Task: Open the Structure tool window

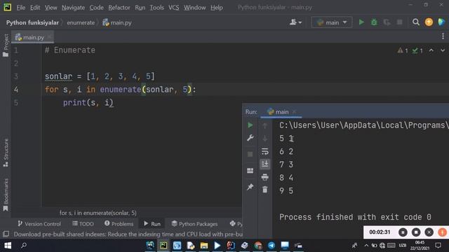Action: pyautogui.click(x=6, y=153)
